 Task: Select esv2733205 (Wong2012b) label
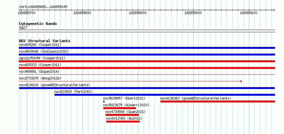click(40, 78)
